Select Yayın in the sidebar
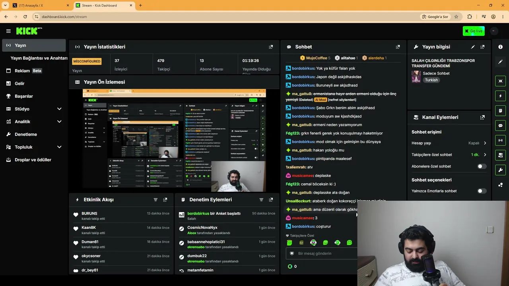The height and width of the screenshot is (286, 509). pos(34,45)
